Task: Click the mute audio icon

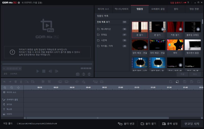Action: click(84, 82)
